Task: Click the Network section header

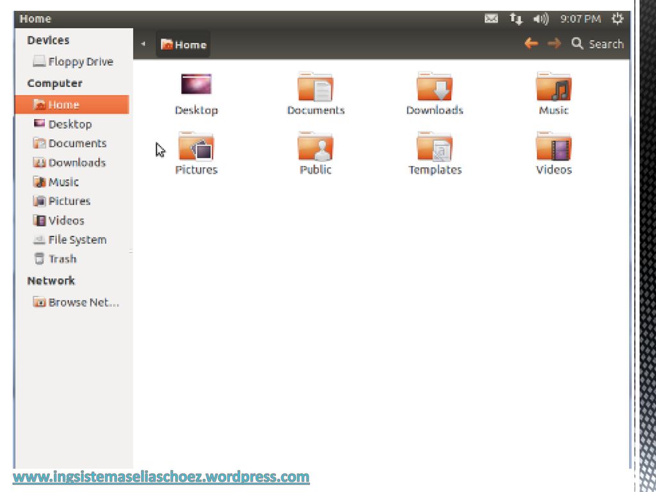Action: [x=51, y=281]
